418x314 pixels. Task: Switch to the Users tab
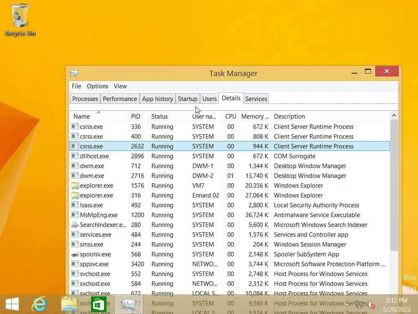(x=209, y=99)
